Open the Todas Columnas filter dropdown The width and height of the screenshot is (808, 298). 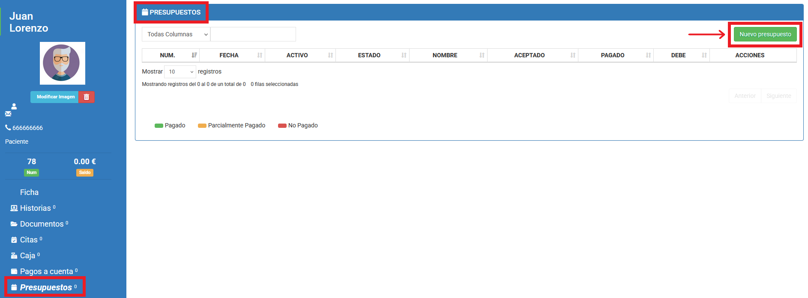pos(176,34)
